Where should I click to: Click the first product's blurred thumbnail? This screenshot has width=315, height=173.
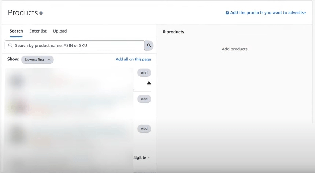point(17,80)
